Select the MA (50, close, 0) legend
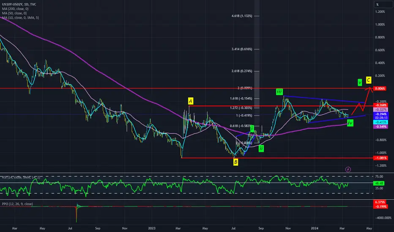The width and height of the screenshot is (394, 232). [14, 13]
